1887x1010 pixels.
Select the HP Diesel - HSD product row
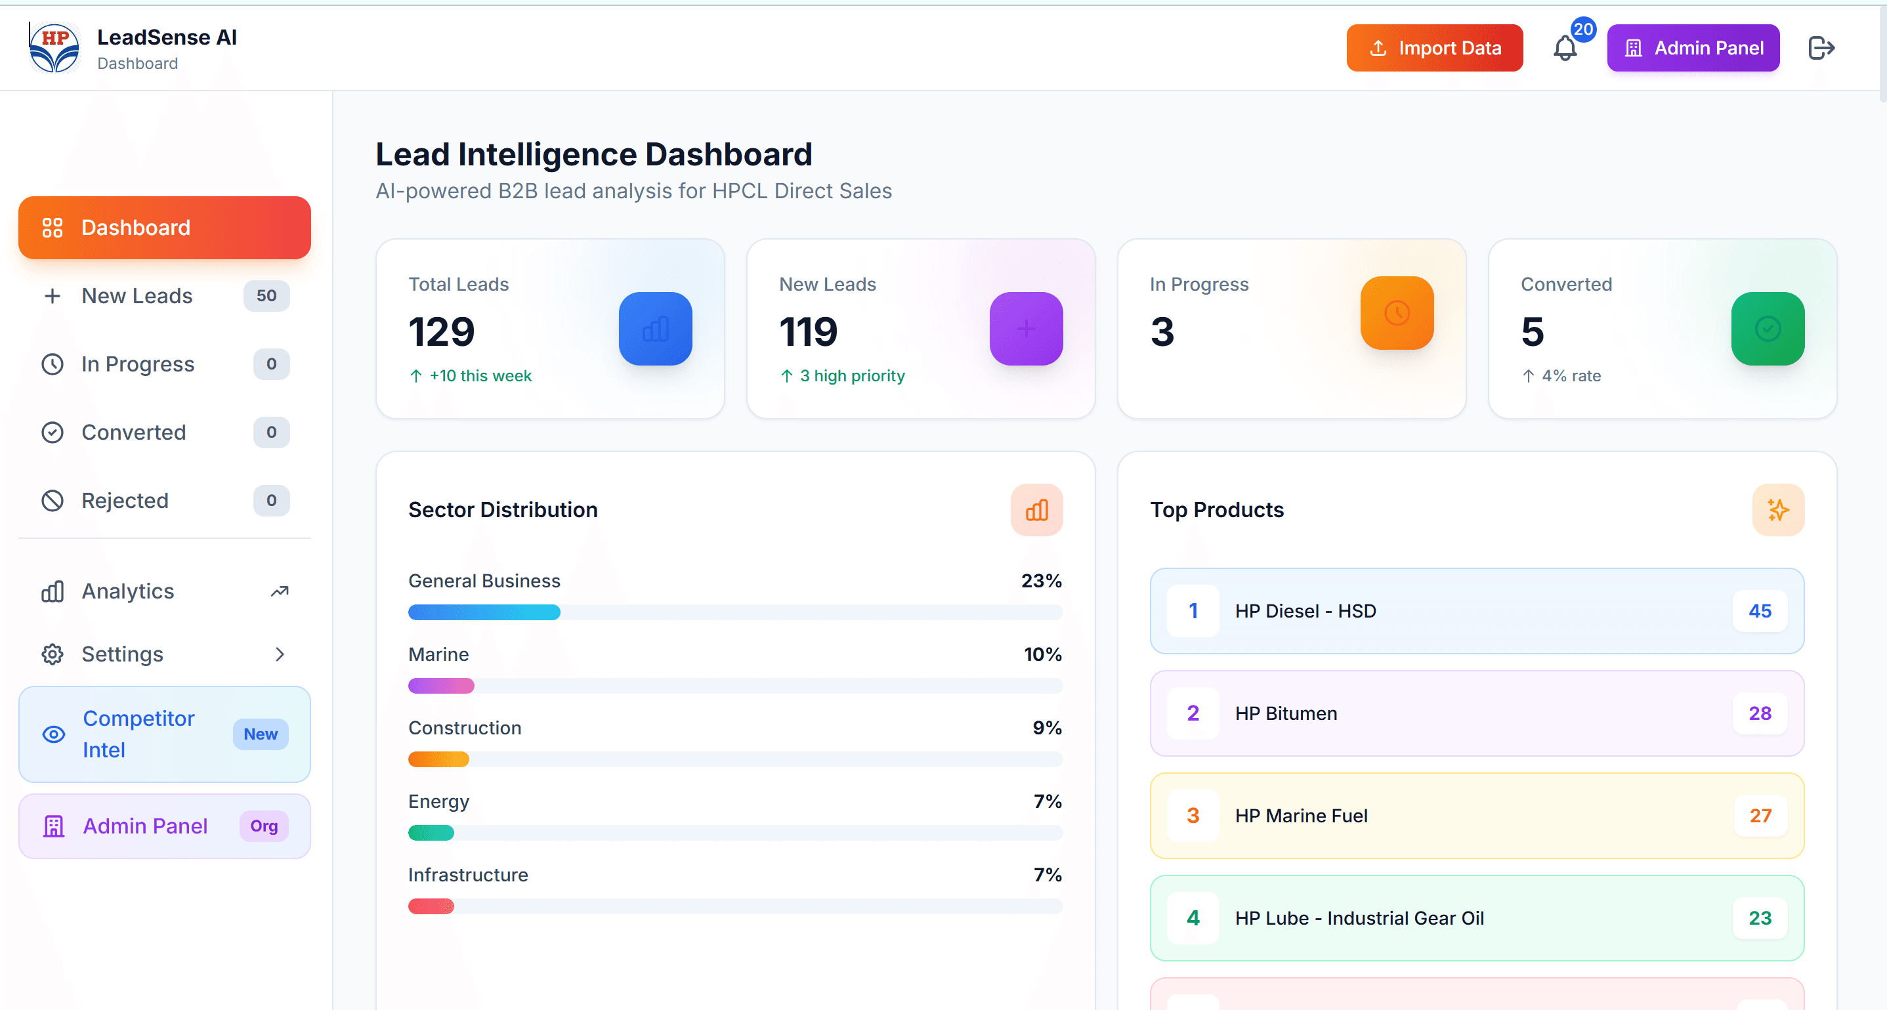[x=1477, y=611]
